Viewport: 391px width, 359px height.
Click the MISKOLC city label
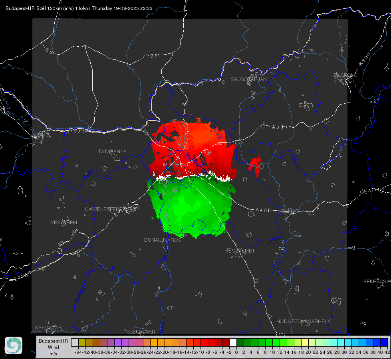pos(346,75)
